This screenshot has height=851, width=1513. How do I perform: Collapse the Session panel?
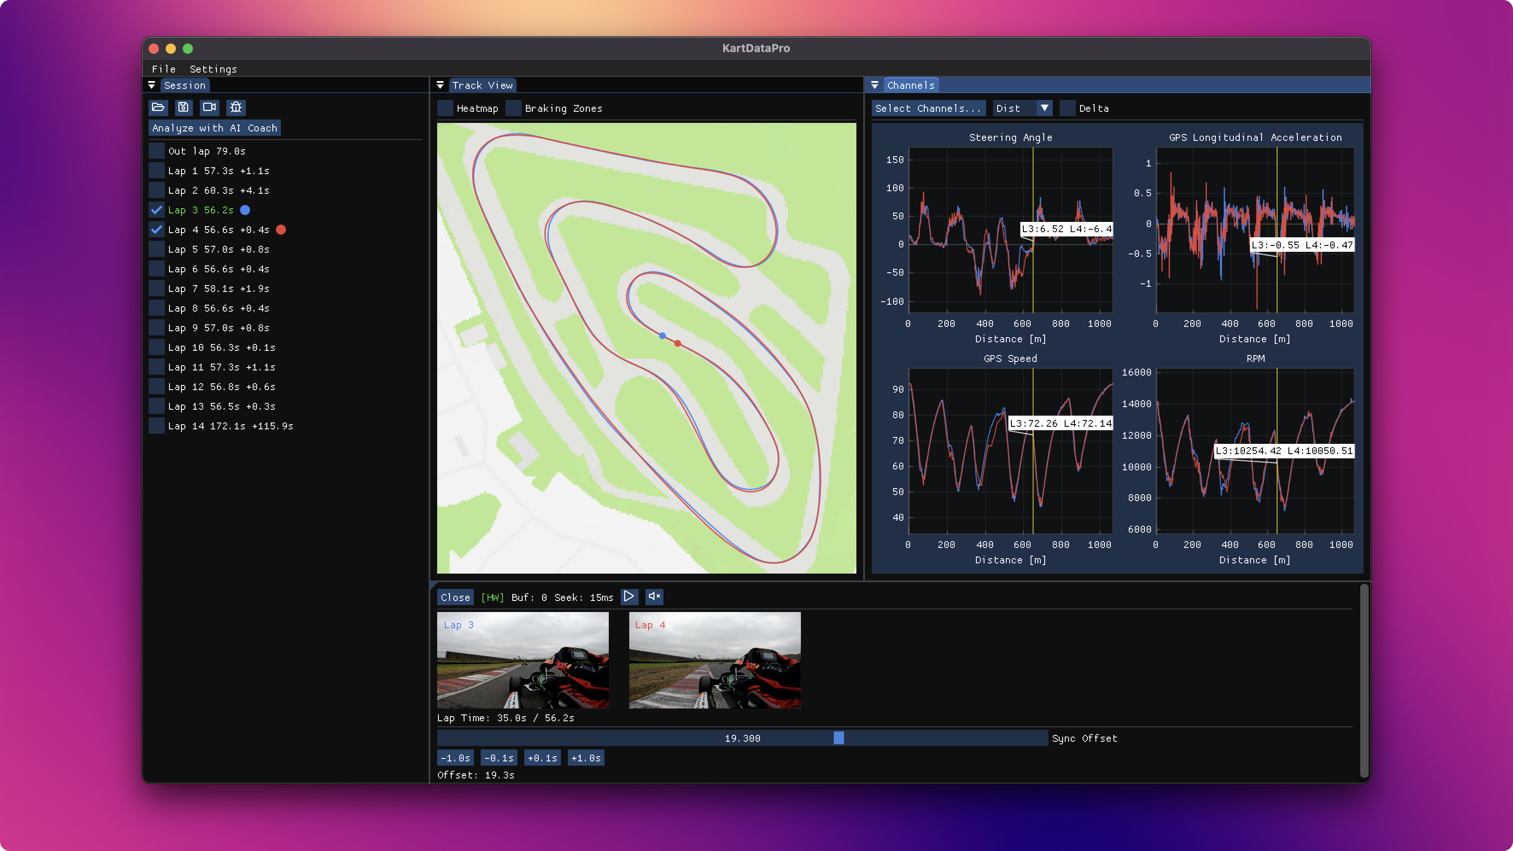152,85
